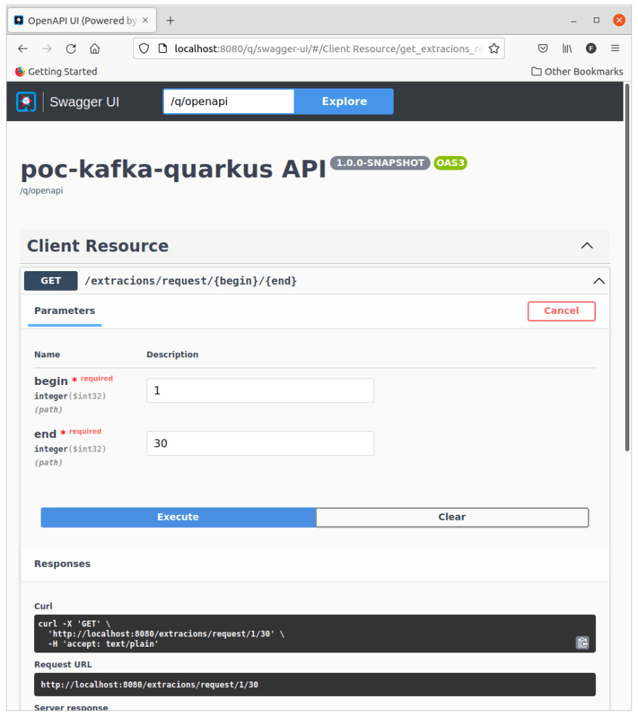Image resolution: width=638 pixels, height=717 pixels.
Task: Close the Firefox window with orange button
Action: [619, 20]
